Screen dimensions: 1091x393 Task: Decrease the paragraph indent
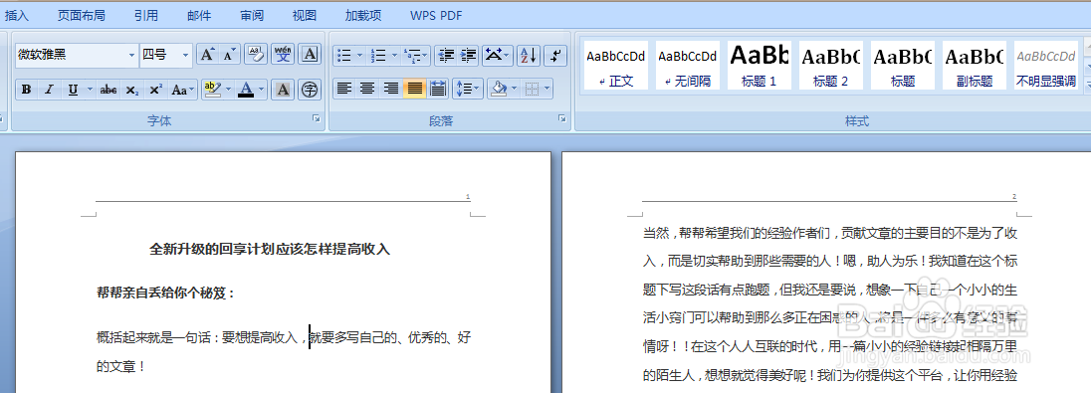(x=447, y=55)
